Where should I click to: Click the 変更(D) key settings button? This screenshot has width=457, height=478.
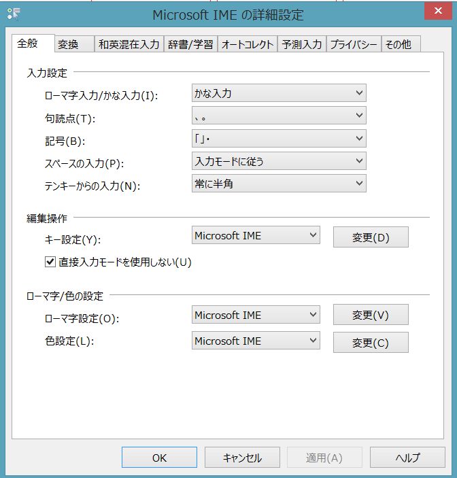click(371, 237)
